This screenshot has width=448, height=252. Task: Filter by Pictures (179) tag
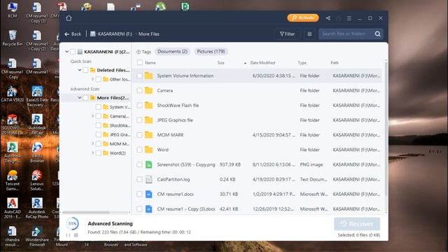click(x=211, y=52)
